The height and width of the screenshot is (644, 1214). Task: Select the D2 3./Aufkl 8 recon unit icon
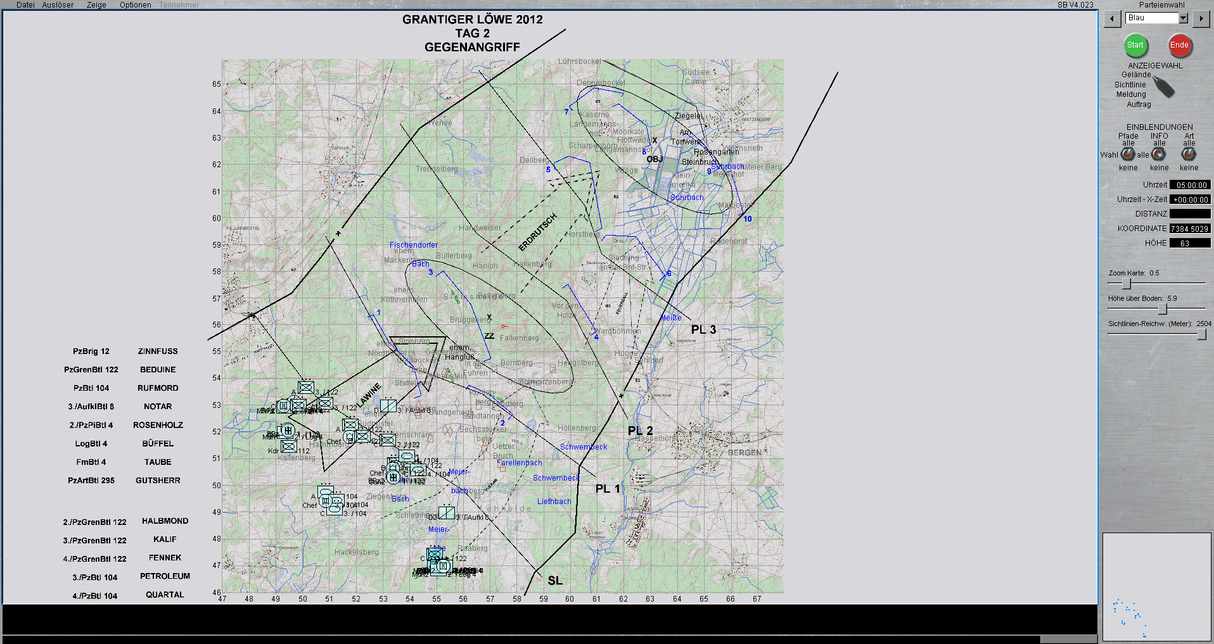[x=447, y=512]
